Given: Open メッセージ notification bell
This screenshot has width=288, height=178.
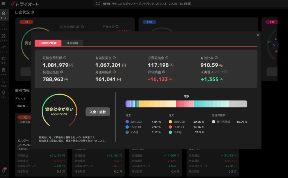Looking at the screenshot, I should (x=4, y=171).
